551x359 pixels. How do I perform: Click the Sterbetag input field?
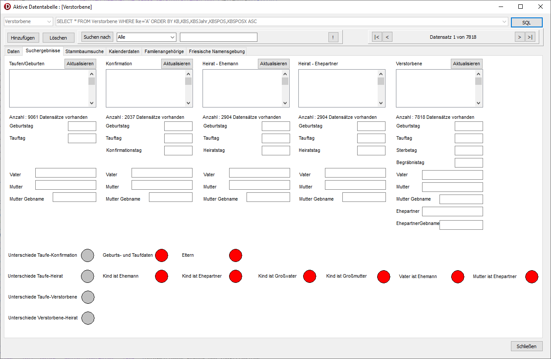(469, 151)
